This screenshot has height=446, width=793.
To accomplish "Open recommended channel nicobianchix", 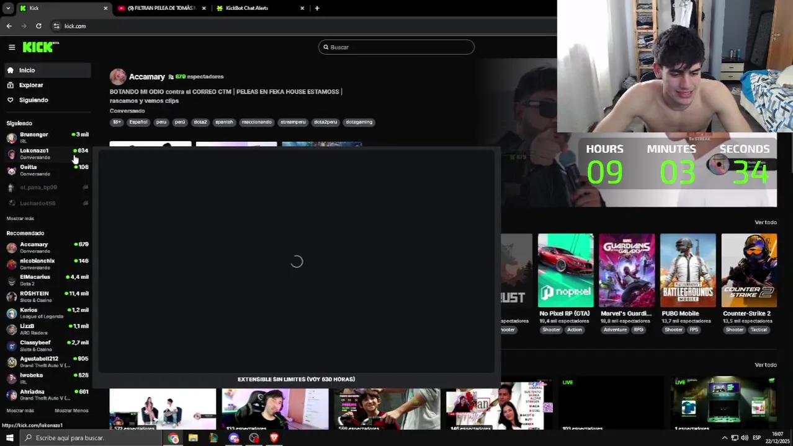I will (x=47, y=264).
